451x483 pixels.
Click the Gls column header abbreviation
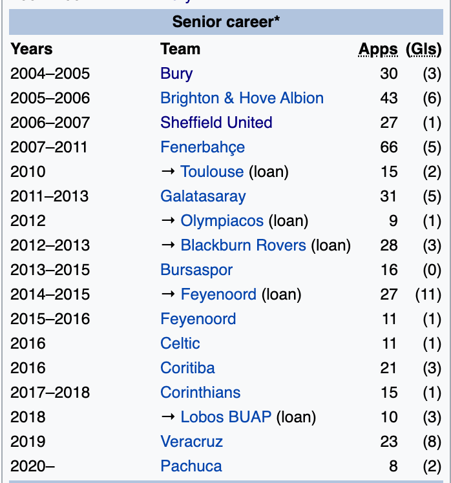[423, 49]
